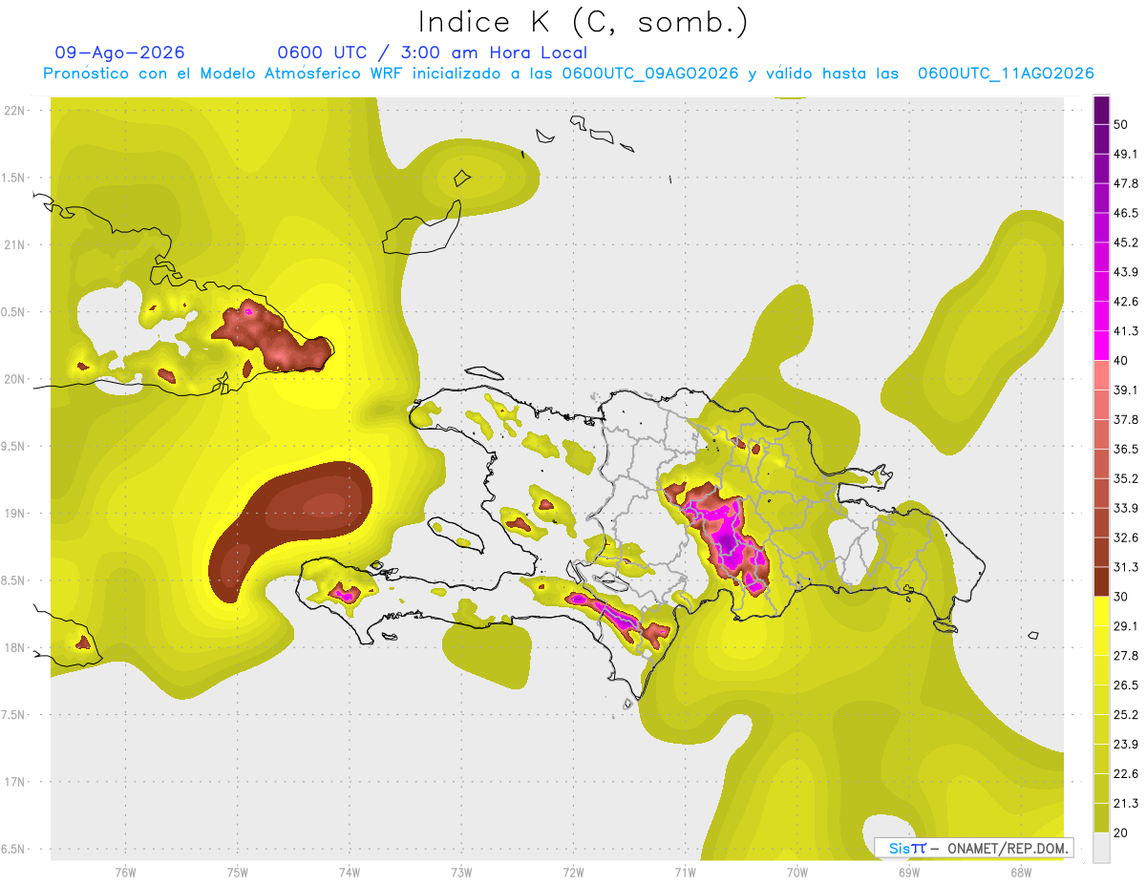
Task: Click "0600 UTC / 3:00 am Hora Local" text
Action: 433,53
